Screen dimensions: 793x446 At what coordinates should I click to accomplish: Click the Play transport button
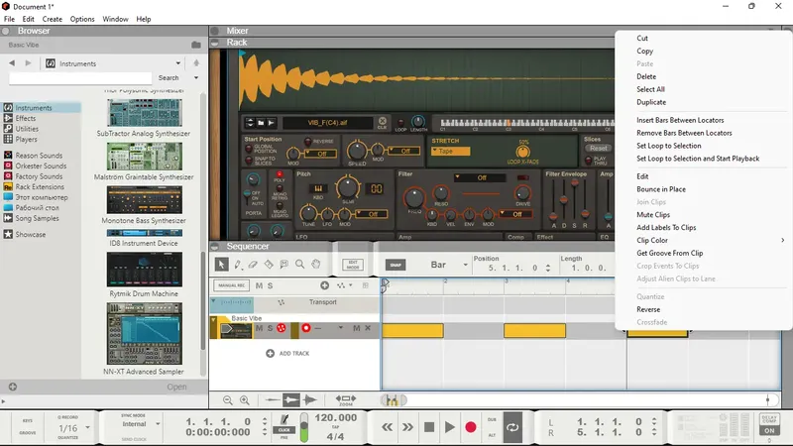click(x=450, y=427)
